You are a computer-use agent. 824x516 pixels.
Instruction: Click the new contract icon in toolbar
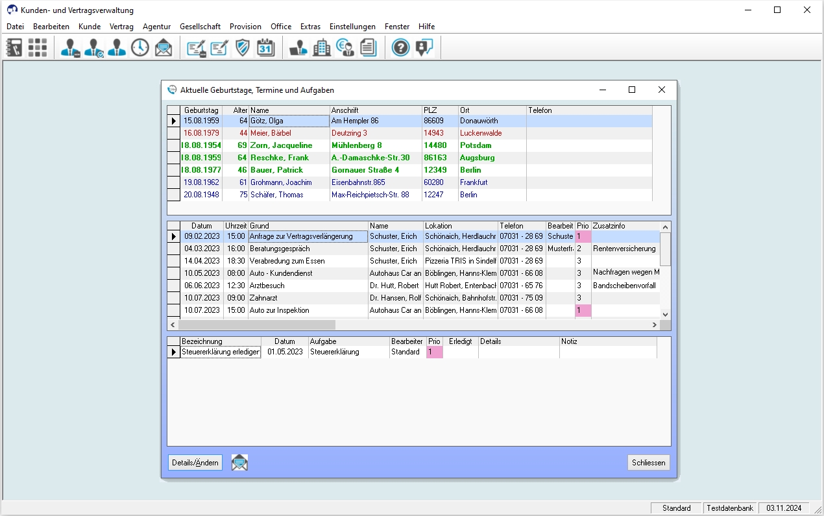pos(196,47)
